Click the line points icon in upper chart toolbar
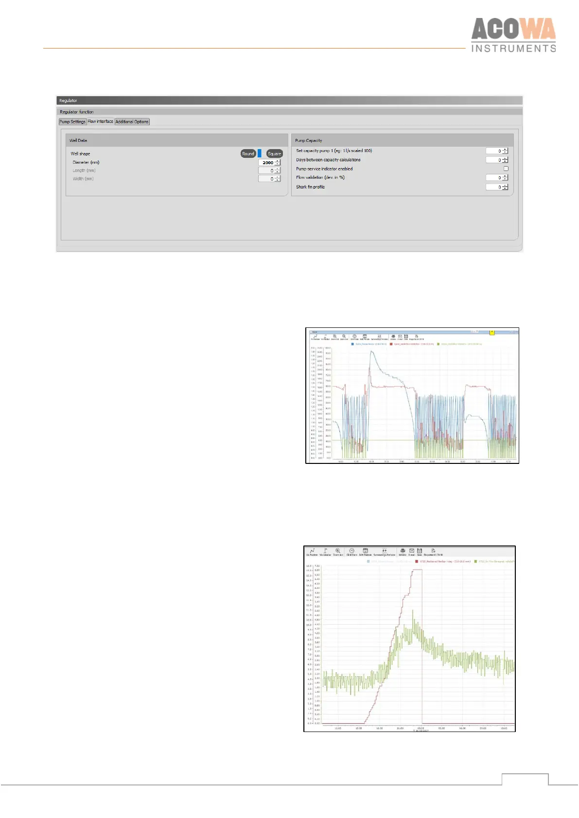The width and height of the screenshot is (579, 818). 315,336
